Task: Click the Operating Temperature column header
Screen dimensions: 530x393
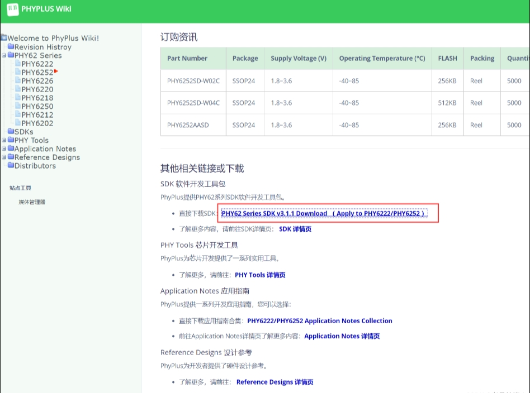Action: pyautogui.click(x=382, y=59)
